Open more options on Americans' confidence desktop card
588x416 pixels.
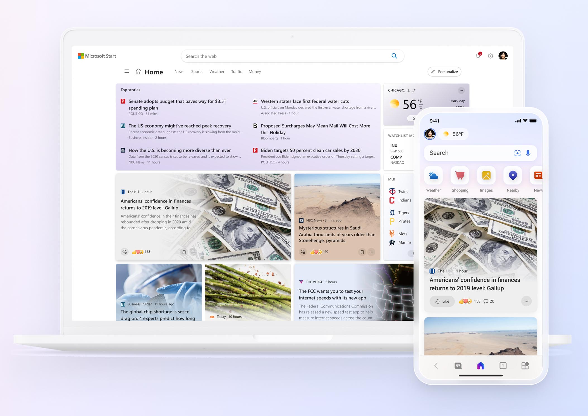point(193,252)
